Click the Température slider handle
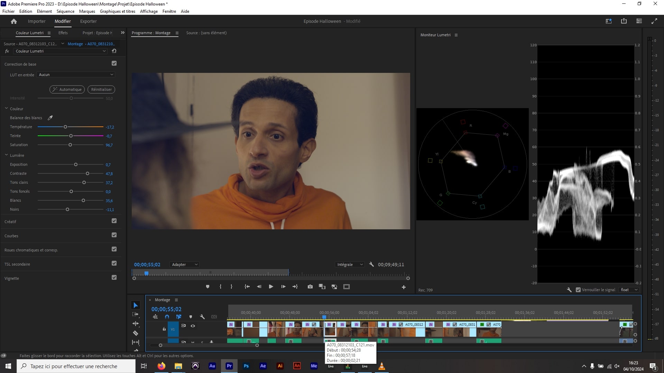The width and height of the screenshot is (664, 373). click(65, 127)
